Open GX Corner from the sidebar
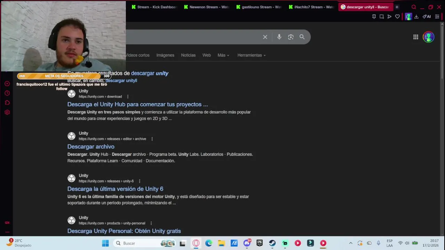This screenshot has width=445, height=250. pyautogui.click(x=7, y=223)
